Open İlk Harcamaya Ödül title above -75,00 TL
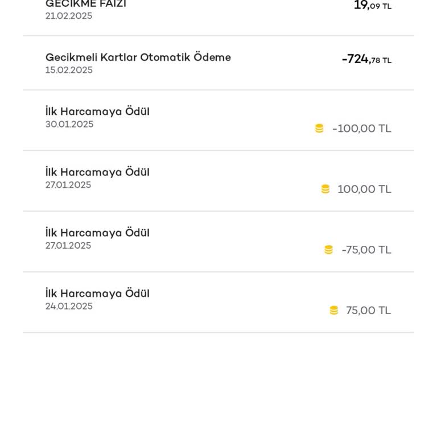The height and width of the screenshot is (437, 437). point(97,233)
